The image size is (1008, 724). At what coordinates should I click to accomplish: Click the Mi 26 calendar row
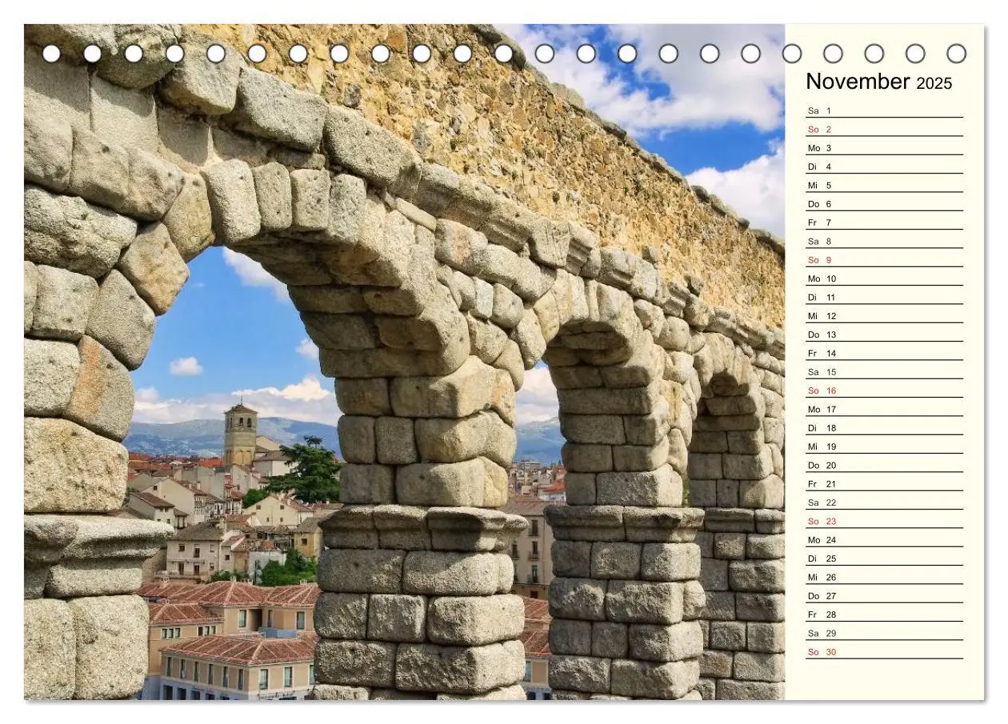(884, 578)
